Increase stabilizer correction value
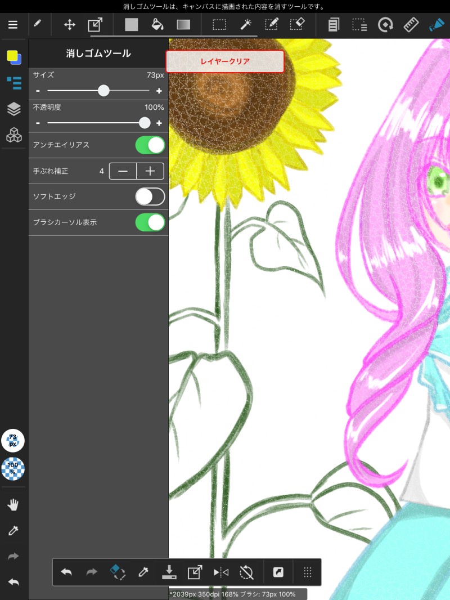This screenshot has width=450, height=600. [x=150, y=171]
